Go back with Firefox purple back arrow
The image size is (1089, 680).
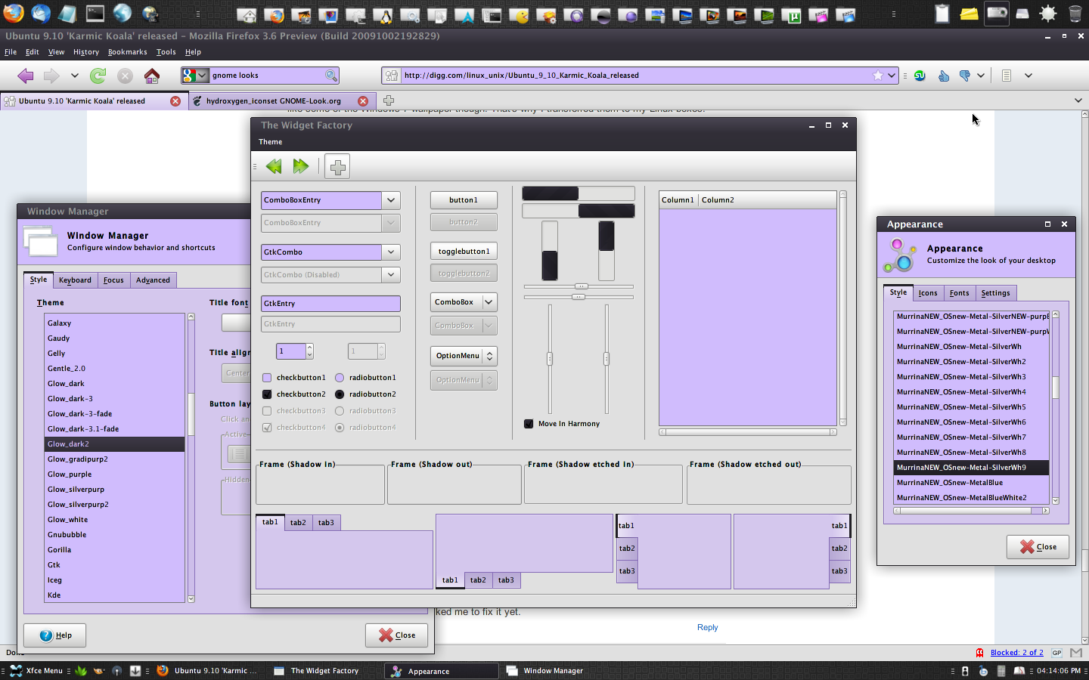[x=26, y=76]
